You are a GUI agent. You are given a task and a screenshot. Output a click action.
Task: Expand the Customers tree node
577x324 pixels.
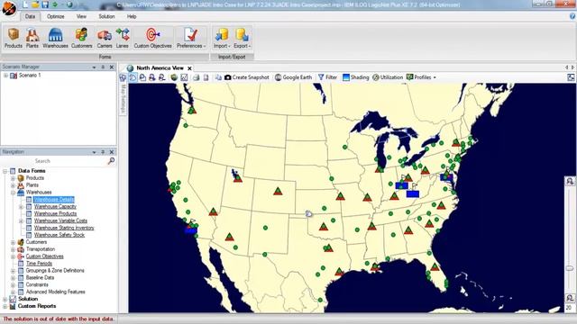[13, 242]
